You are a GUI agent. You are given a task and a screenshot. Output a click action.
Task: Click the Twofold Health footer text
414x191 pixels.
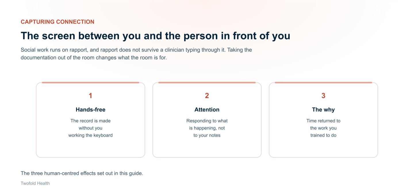pos(35,183)
